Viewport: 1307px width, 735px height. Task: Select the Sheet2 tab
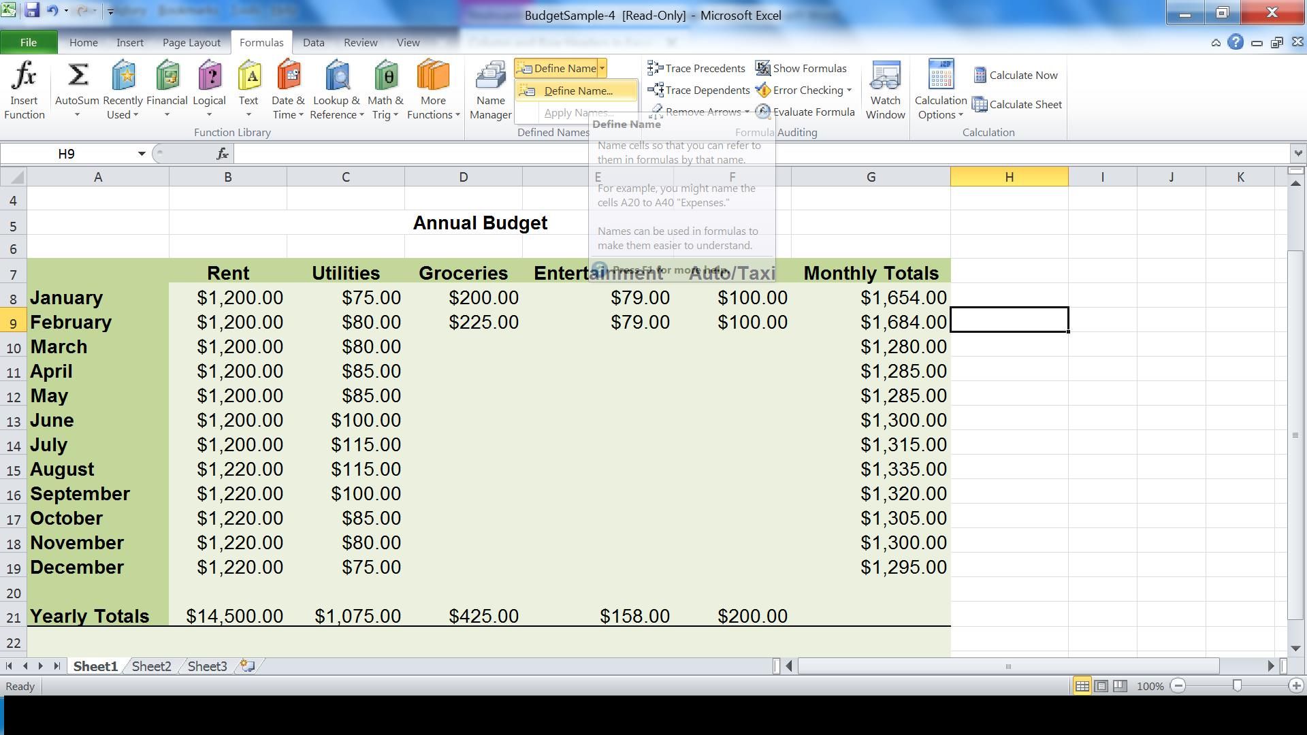click(x=150, y=666)
